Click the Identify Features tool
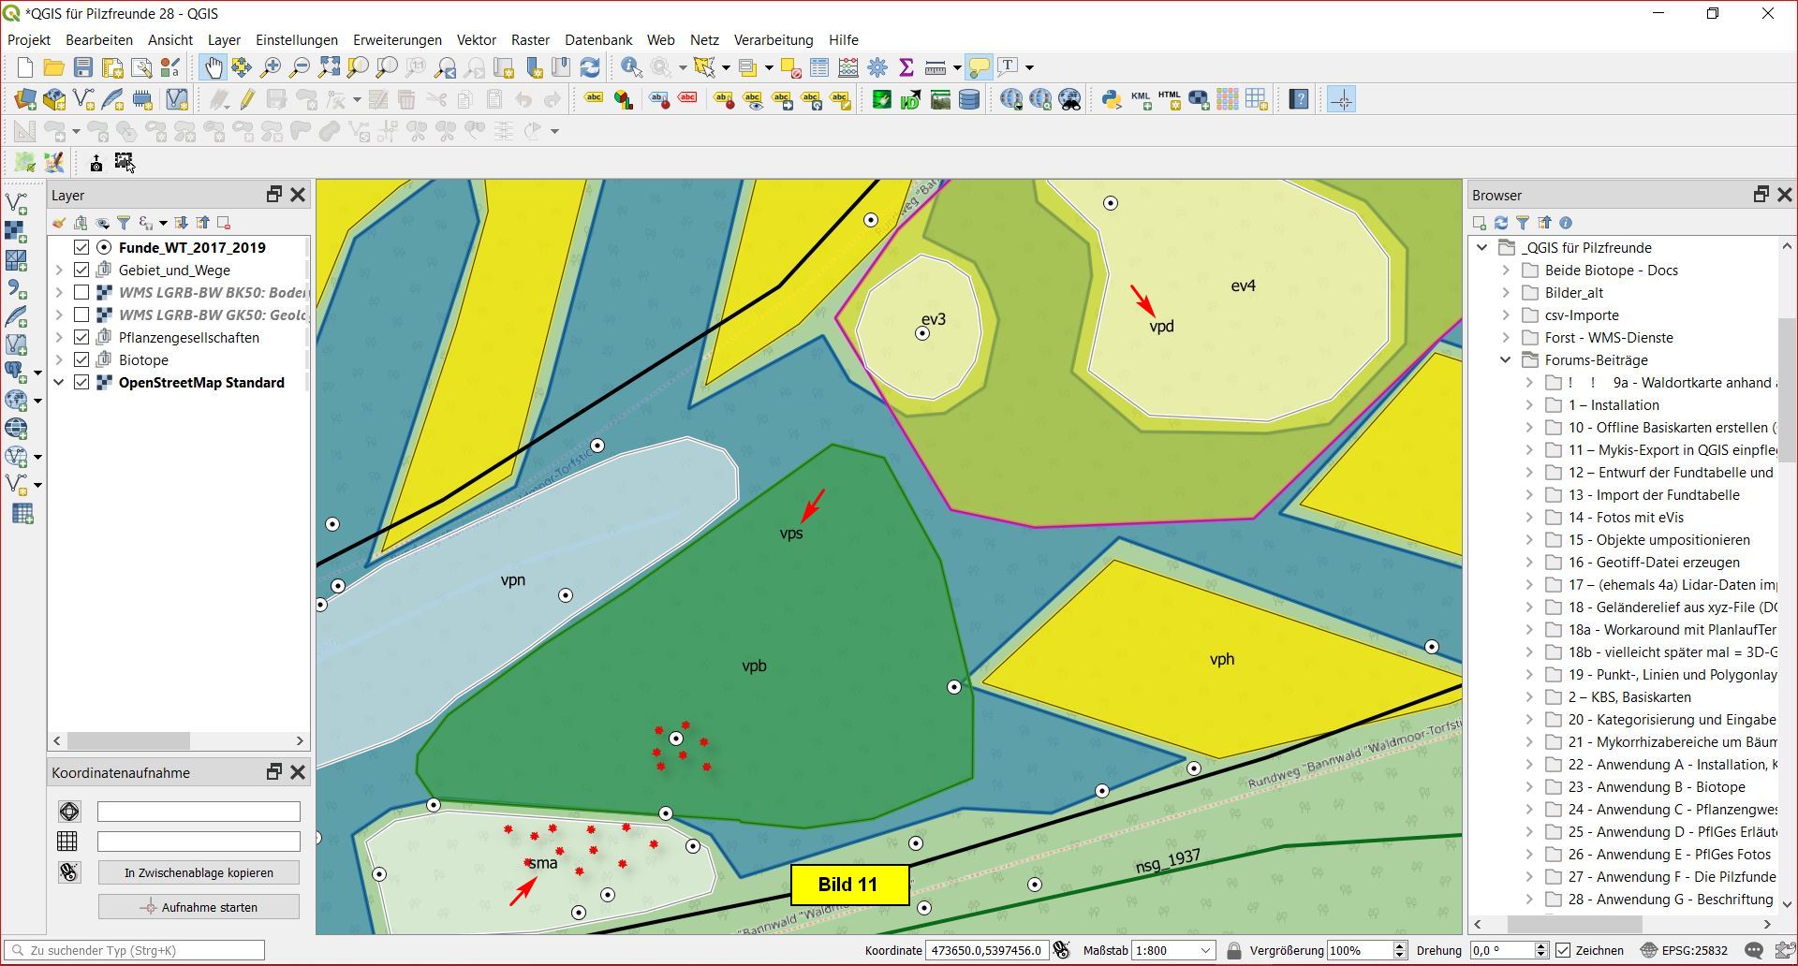Viewport: 1798px width, 966px height. click(631, 67)
